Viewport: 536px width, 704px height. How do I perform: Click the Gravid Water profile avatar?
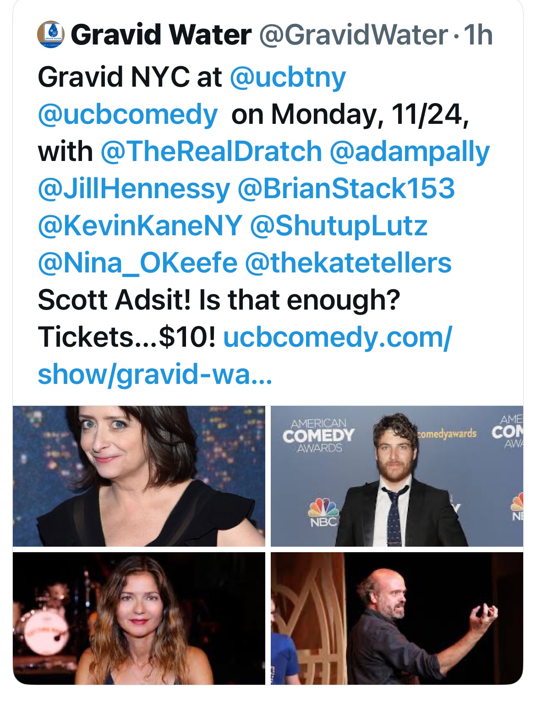50,35
